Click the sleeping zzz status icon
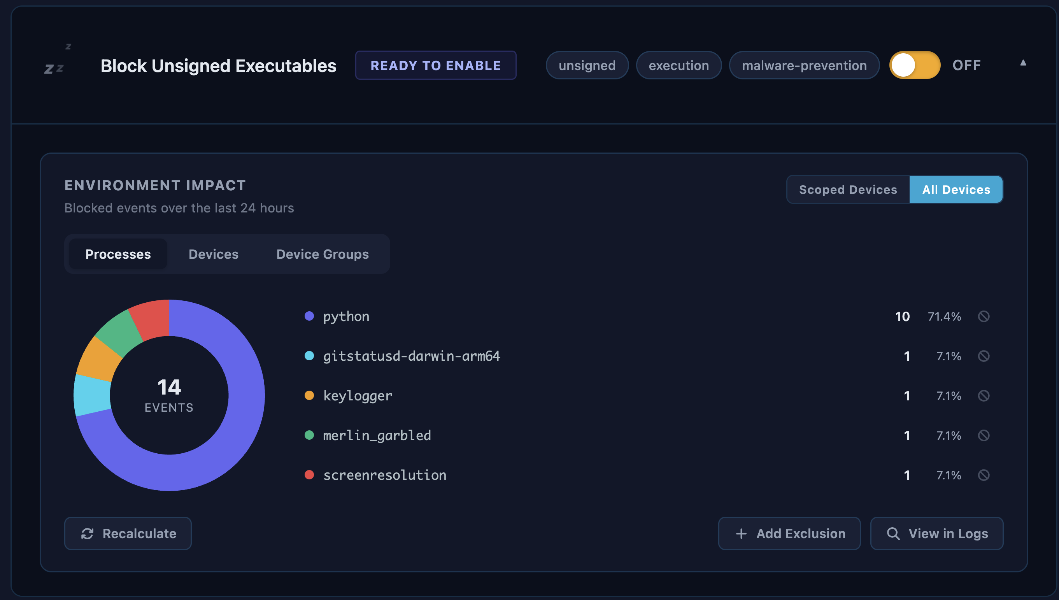The width and height of the screenshot is (1059, 600). 57,60
